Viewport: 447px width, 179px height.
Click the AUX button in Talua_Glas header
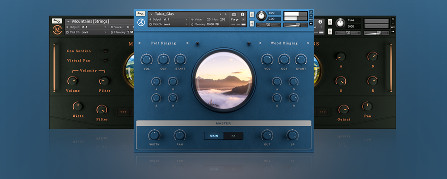(311, 20)
